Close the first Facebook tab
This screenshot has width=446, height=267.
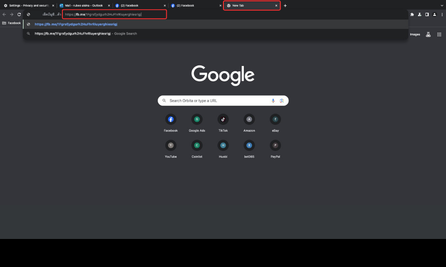pyautogui.click(x=165, y=5)
